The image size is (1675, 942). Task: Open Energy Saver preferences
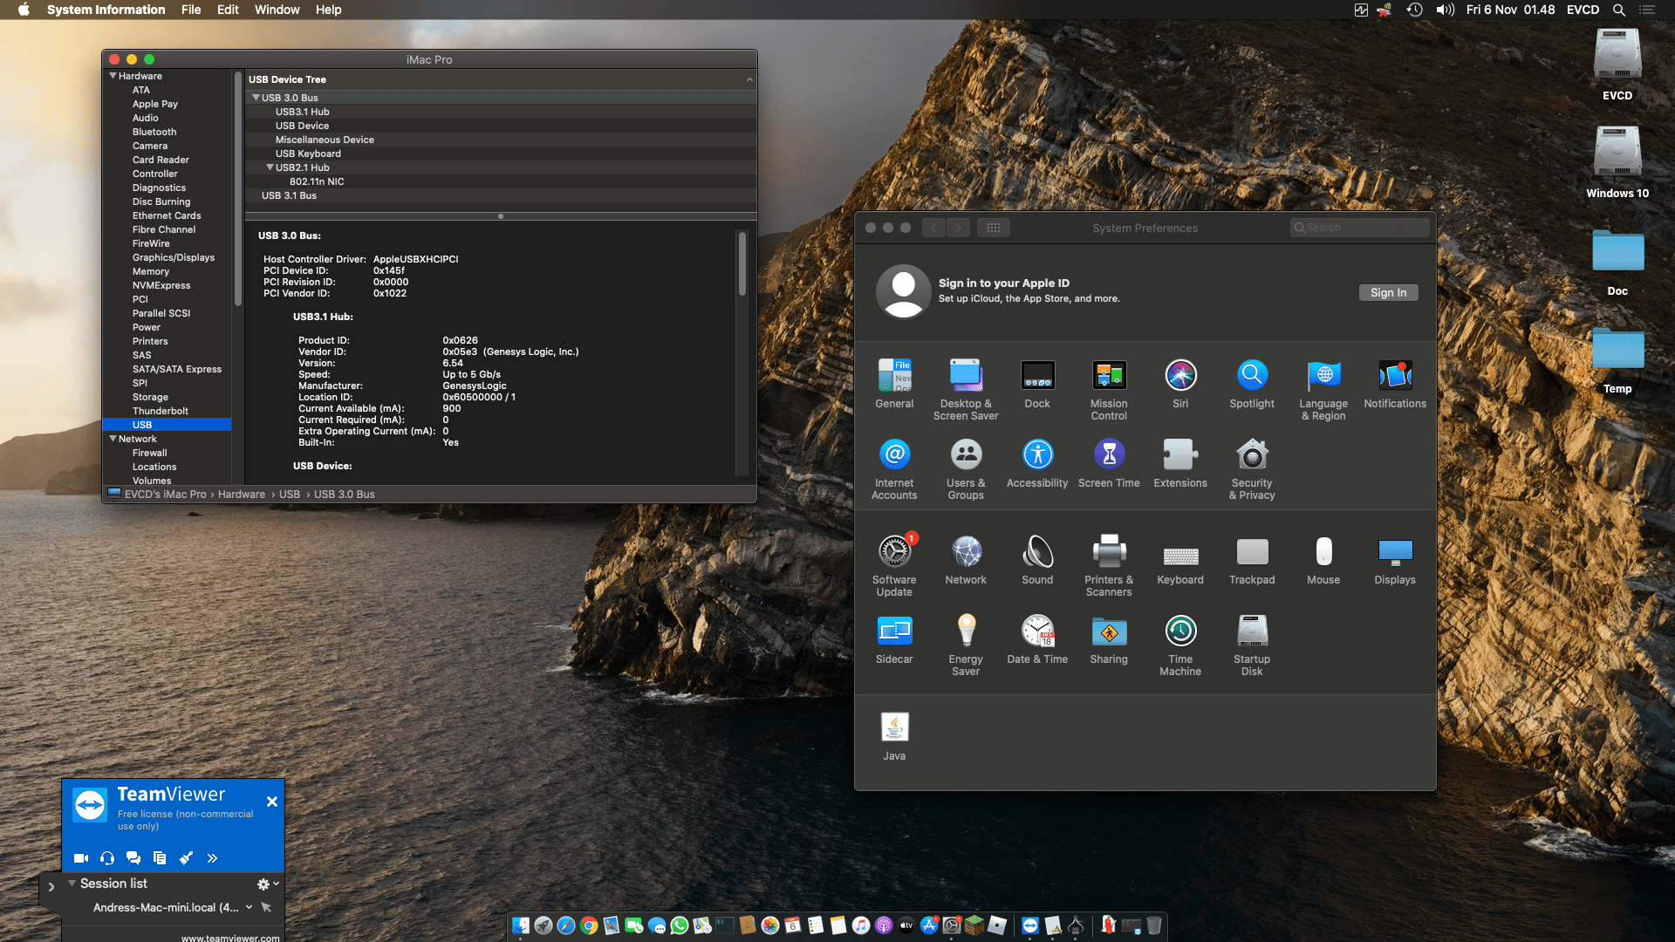click(966, 645)
